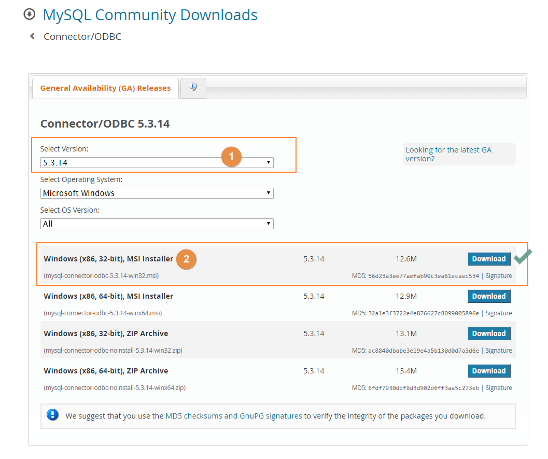Viewport: 548px width, 459px height.
Task: Click filename mysql-connector-odbc-5.3.14-win32.msi
Action: coord(101,276)
